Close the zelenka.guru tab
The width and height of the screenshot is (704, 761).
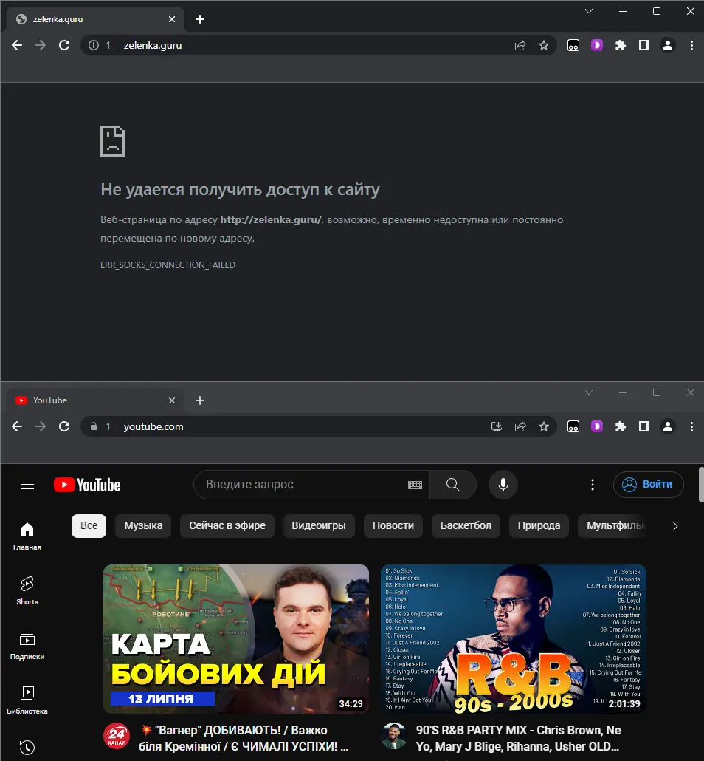pos(172,19)
